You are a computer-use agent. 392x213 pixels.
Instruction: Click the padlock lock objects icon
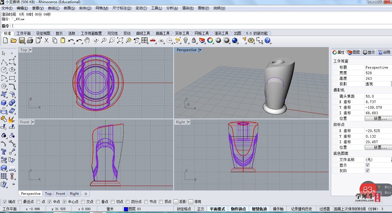click(194, 41)
